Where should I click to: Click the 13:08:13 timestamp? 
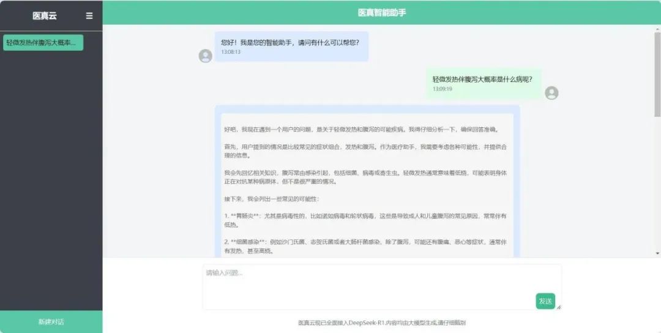click(231, 52)
